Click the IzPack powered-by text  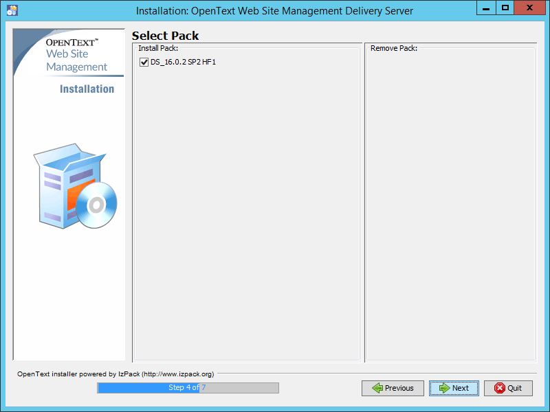pyautogui.click(x=115, y=374)
